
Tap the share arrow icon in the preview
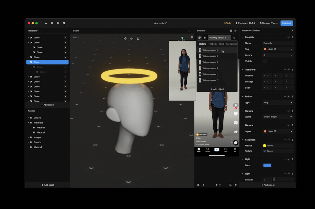tap(236, 132)
